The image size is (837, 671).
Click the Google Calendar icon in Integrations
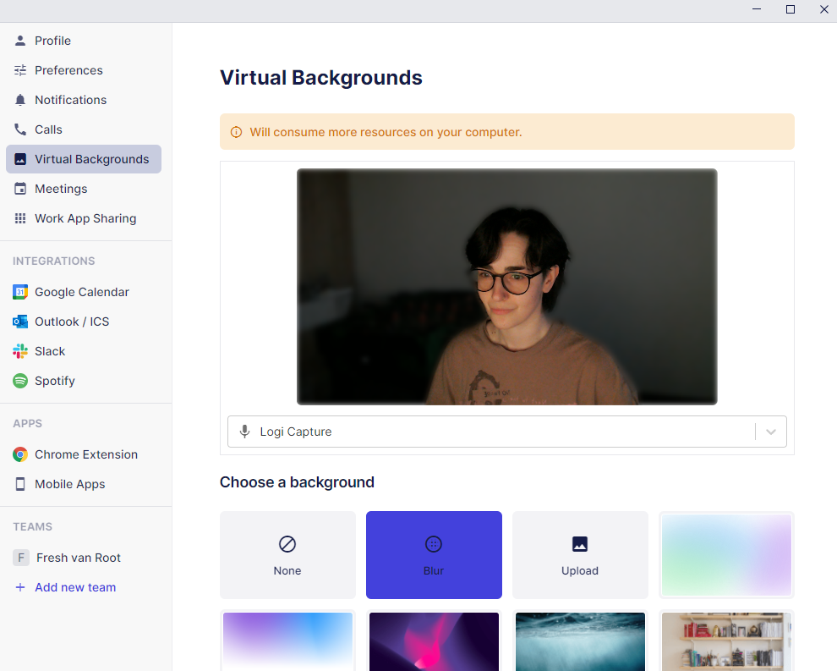click(x=20, y=292)
